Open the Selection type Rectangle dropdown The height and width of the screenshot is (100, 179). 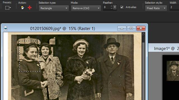click(54, 8)
